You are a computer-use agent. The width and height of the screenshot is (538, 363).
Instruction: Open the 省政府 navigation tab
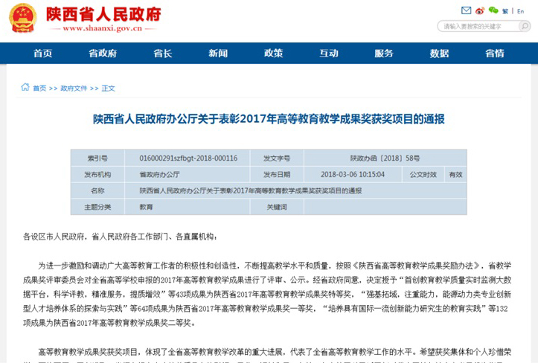[103, 54]
